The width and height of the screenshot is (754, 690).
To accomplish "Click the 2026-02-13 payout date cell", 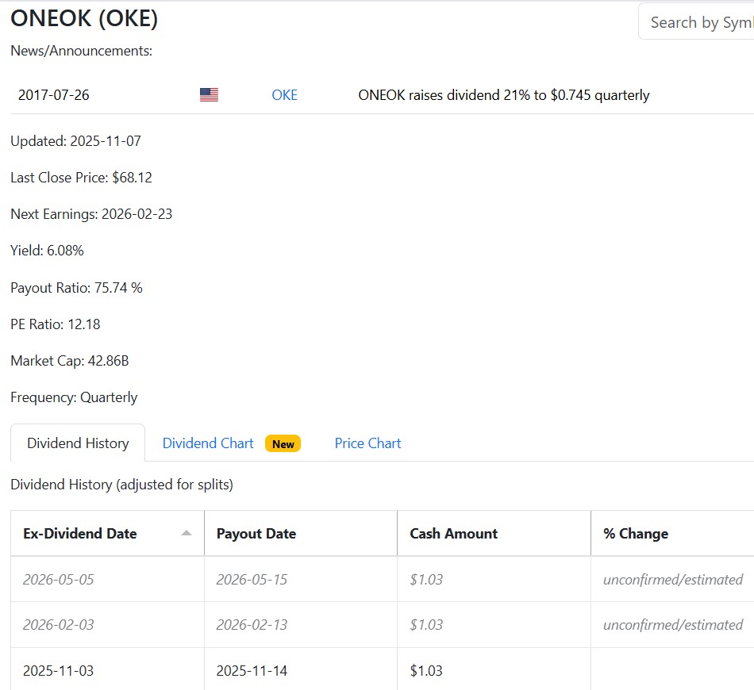I will pyautogui.click(x=252, y=625).
